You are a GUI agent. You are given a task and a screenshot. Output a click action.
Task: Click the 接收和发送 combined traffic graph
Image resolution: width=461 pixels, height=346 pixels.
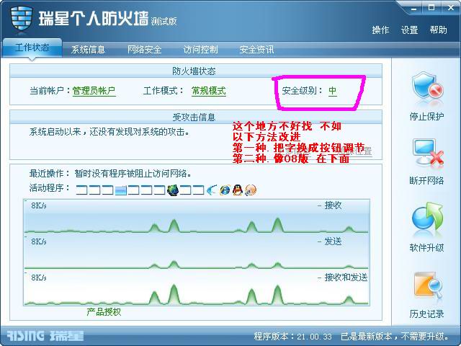click(x=197, y=288)
